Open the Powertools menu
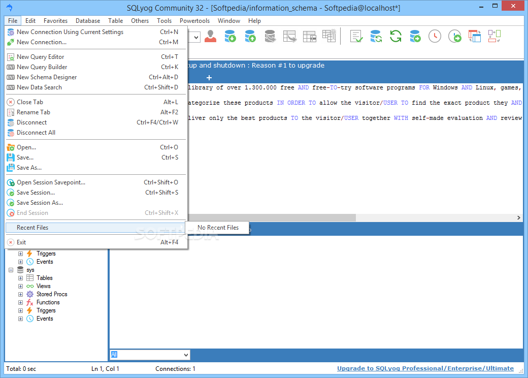 pyautogui.click(x=194, y=20)
